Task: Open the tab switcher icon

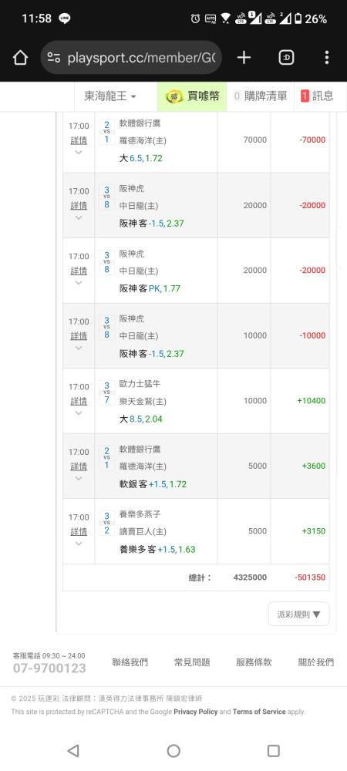Action: 286,58
